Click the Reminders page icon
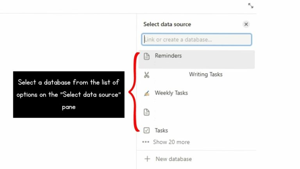Image resolution: width=300 pixels, height=169 pixels. [x=146, y=56]
